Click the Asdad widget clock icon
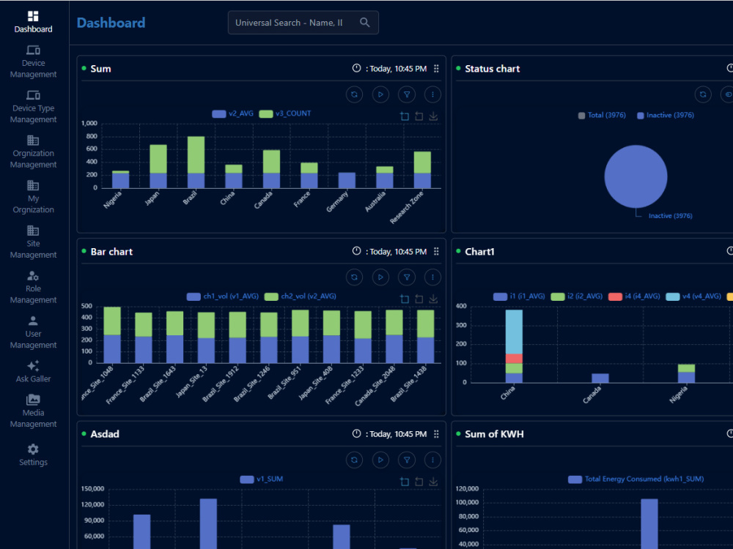The image size is (733, 549). pos(356,433)
